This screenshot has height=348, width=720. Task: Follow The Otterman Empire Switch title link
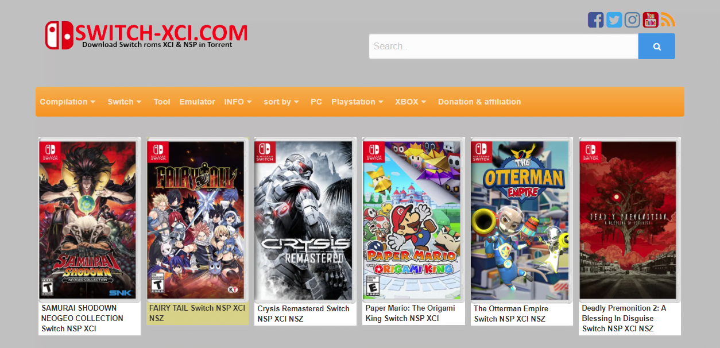[511, 314]
